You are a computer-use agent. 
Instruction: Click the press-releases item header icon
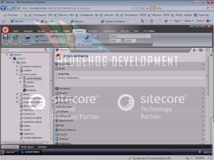tap(58, 56)
